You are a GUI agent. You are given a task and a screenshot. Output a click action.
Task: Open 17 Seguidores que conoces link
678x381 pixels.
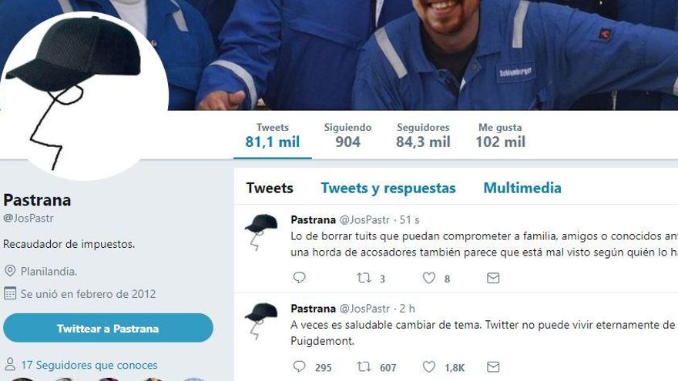click(89, 365)
